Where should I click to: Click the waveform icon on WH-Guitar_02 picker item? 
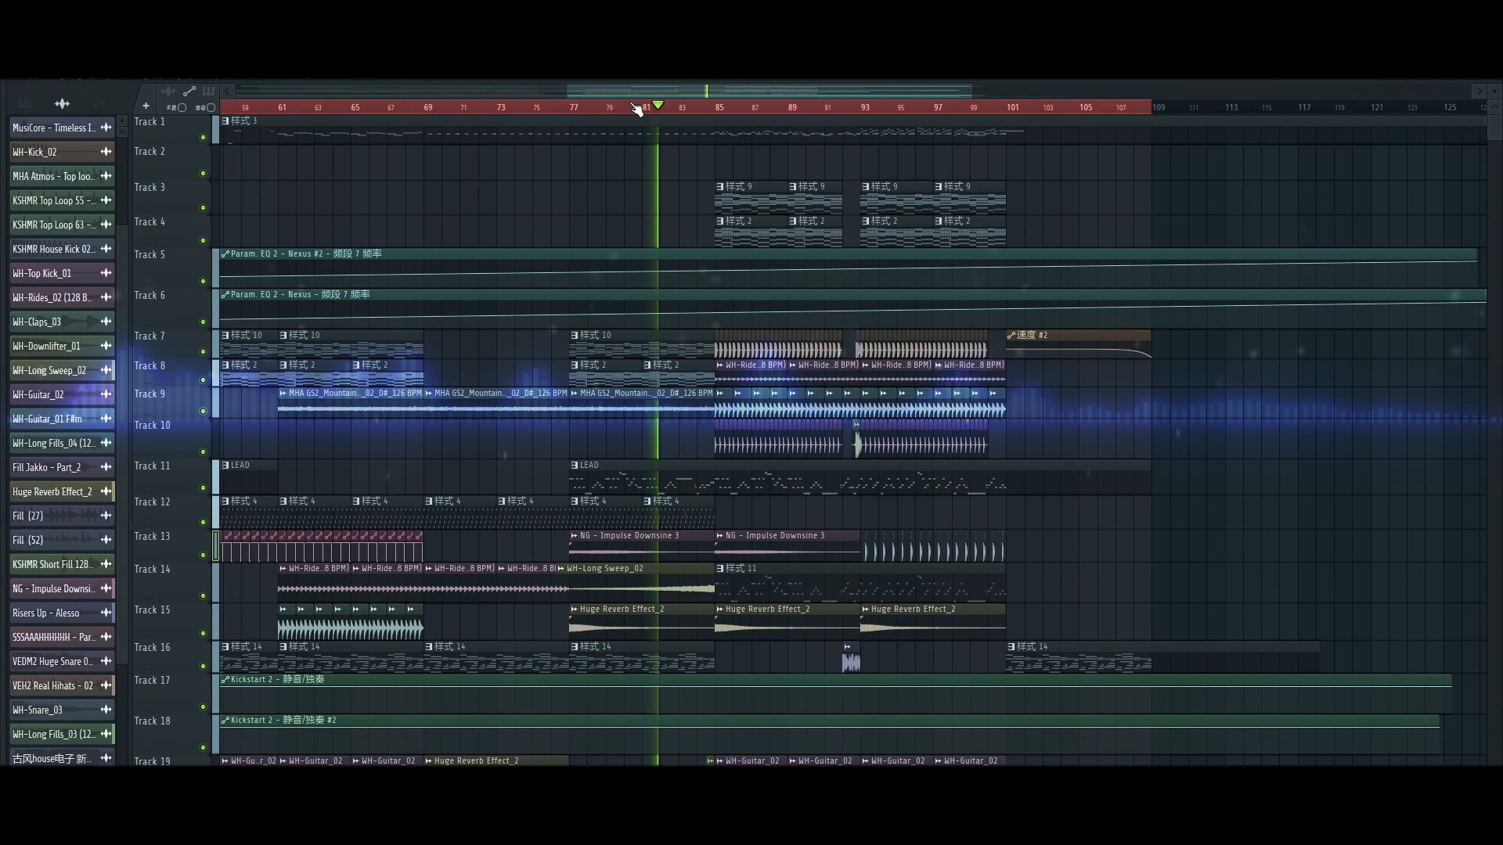106,394
